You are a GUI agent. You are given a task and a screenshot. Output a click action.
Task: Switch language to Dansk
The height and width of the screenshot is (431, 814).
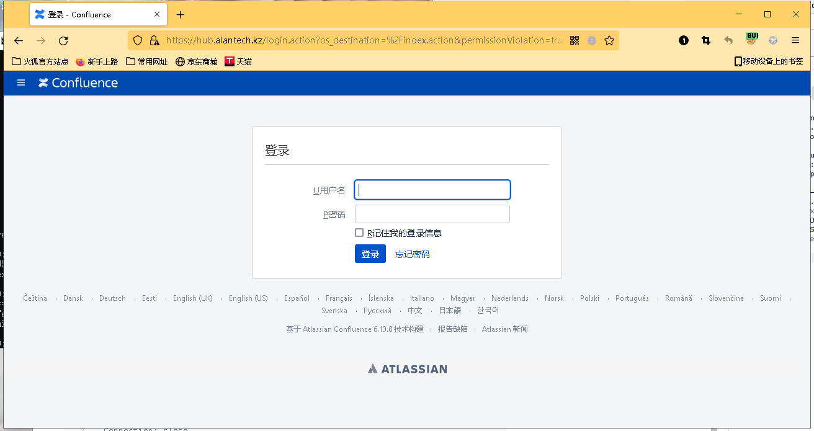pos(73,298)
